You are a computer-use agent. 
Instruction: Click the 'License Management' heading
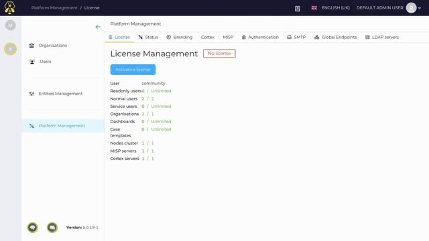(154, 54)
